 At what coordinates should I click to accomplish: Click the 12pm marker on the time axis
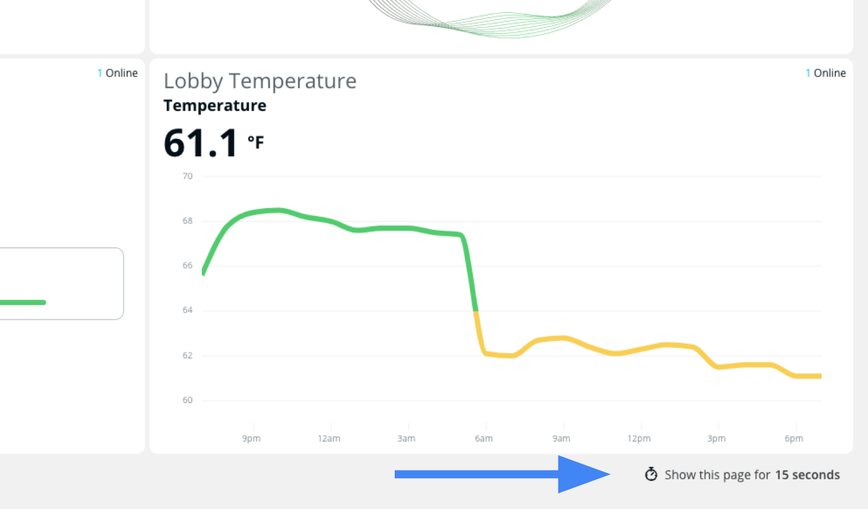639,439
